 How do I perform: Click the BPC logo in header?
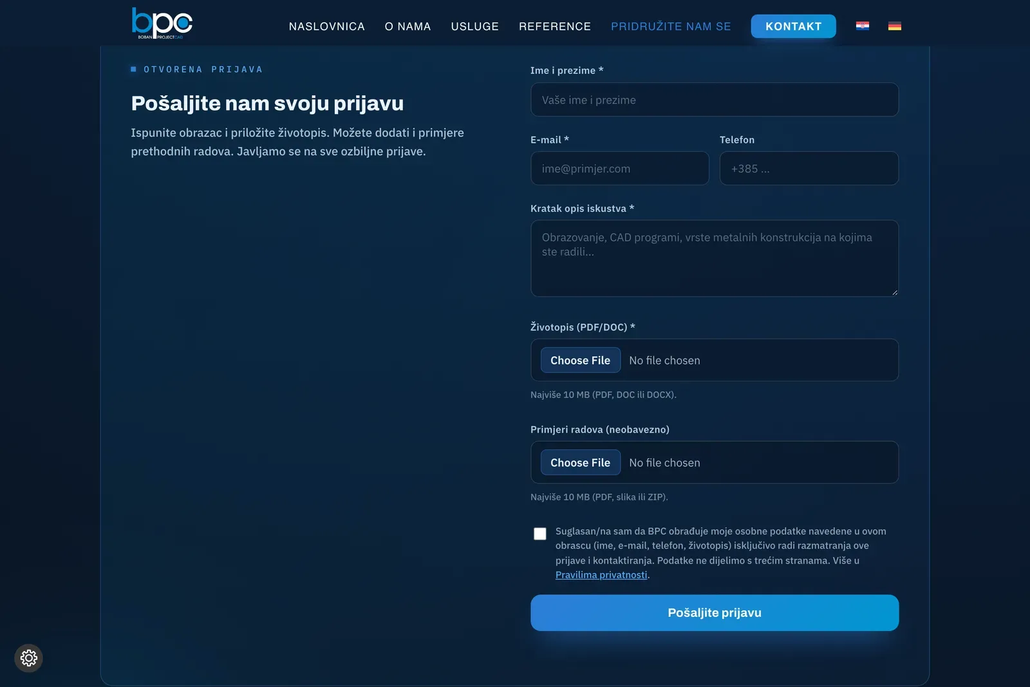162,23
